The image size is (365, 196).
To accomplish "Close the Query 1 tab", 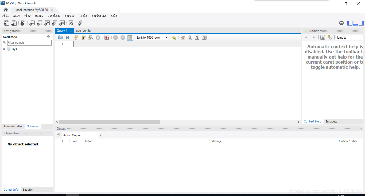I will [x=71, y=31].
